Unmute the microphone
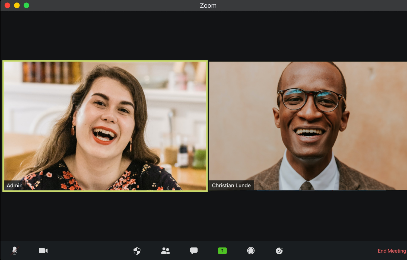 15,251
